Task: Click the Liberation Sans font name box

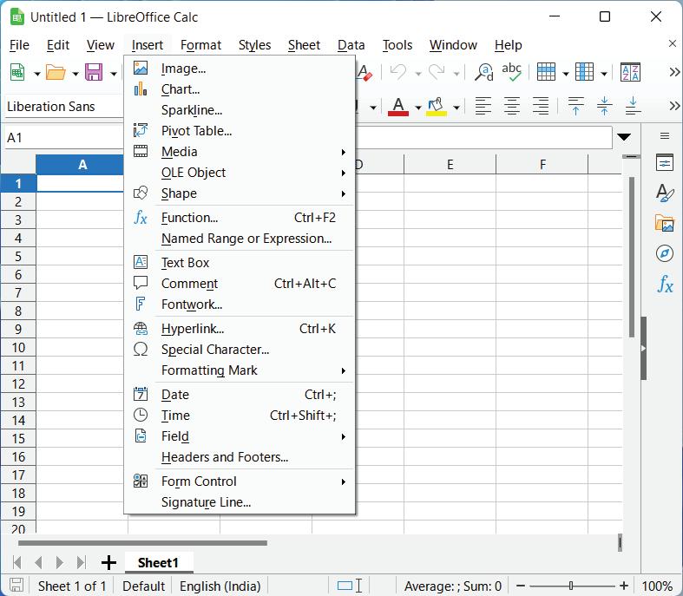Action: [x=64, y=106]
